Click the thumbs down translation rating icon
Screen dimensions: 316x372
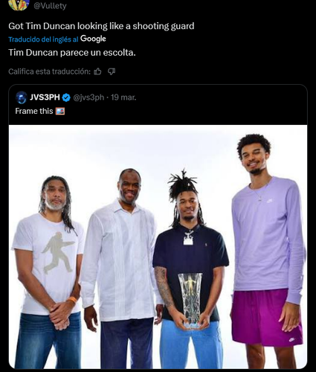112,71
